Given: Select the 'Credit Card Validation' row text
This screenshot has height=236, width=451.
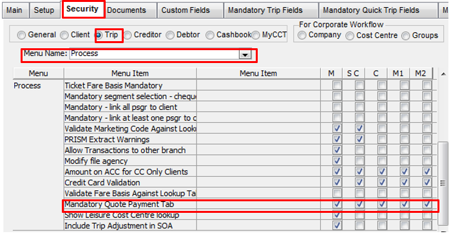Looking at the screenshot, I should [102, 183].
